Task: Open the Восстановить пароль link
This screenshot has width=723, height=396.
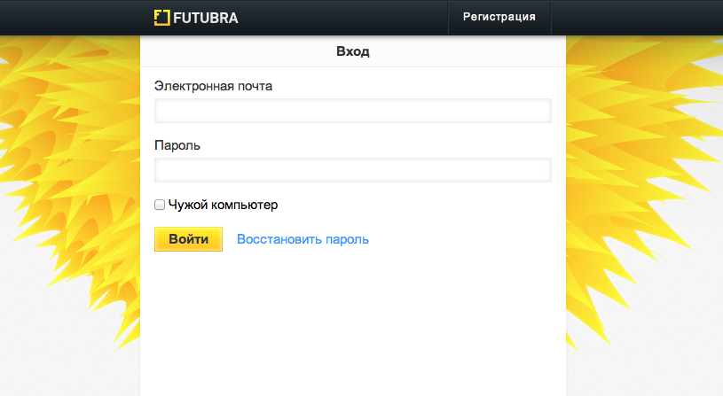Action: tap(303, 239)
